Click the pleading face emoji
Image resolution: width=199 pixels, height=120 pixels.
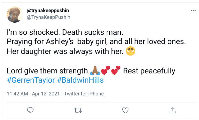130,51
